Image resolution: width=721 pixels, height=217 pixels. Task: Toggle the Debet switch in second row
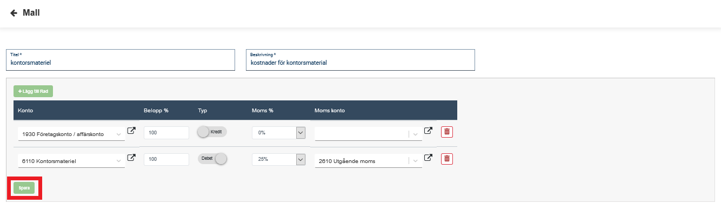tap(211, 159)
